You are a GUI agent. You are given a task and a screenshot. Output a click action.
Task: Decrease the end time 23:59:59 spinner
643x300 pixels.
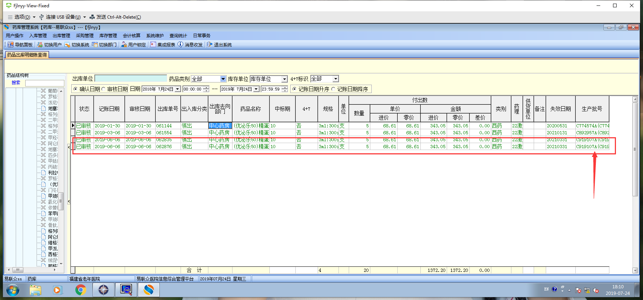(x=285, y=91)
